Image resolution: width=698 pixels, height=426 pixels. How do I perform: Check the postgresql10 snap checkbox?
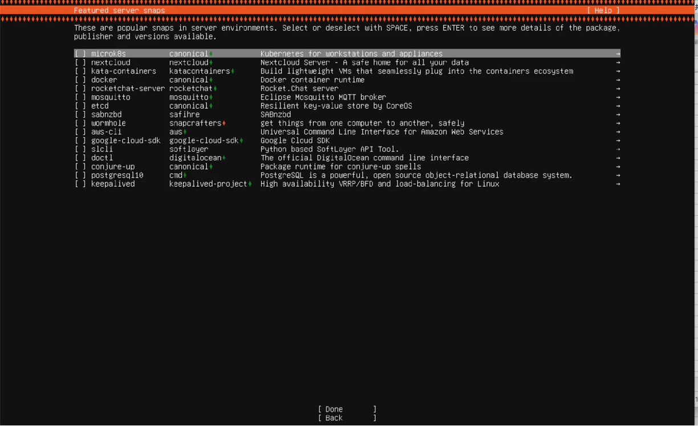pyautogui.click(x=80, y=175)
